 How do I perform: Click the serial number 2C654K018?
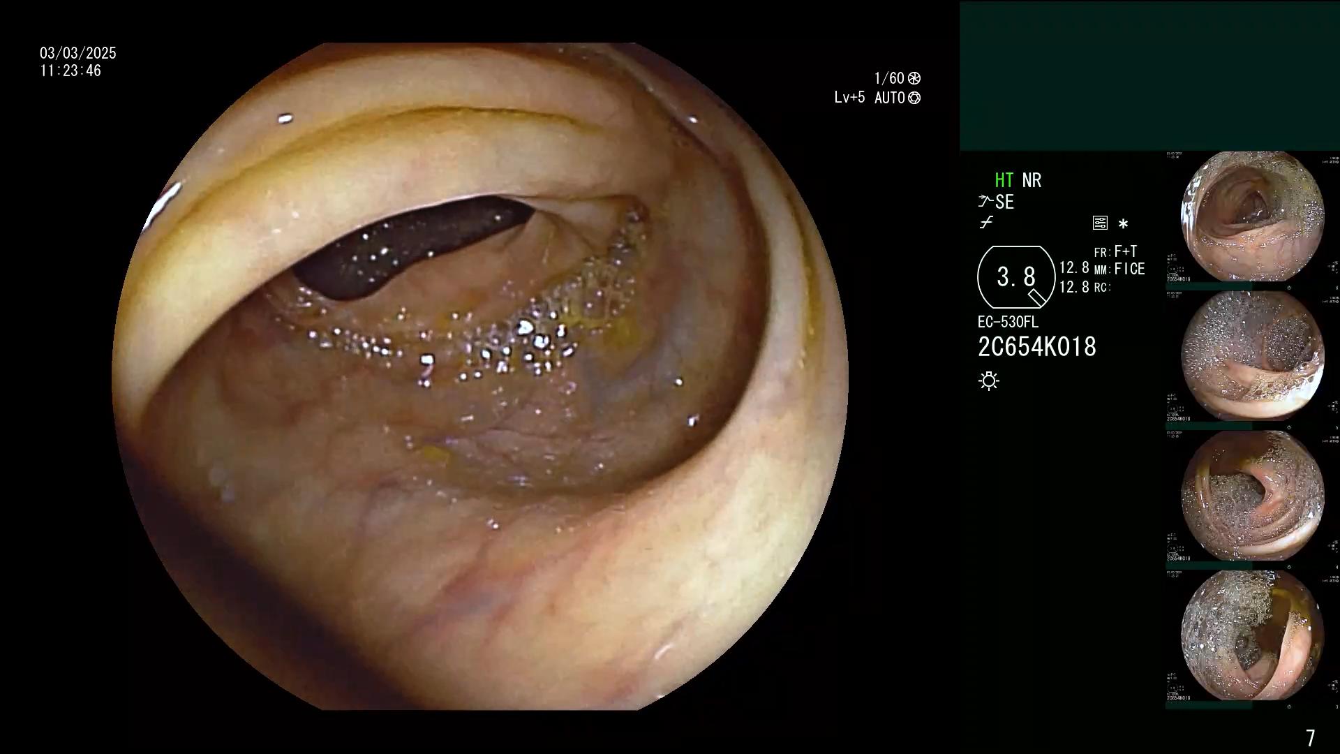point(1037,347)
